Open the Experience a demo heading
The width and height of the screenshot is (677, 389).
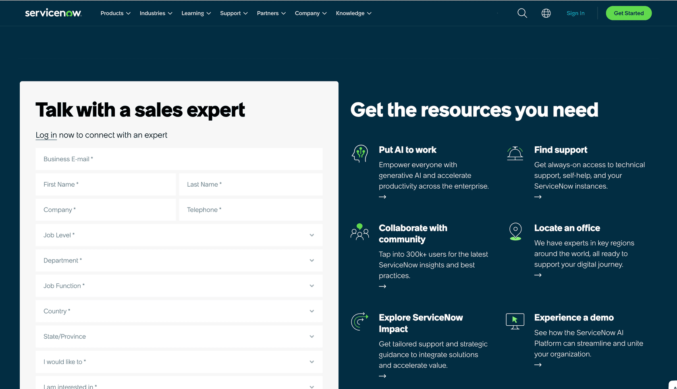click(574, 318)
